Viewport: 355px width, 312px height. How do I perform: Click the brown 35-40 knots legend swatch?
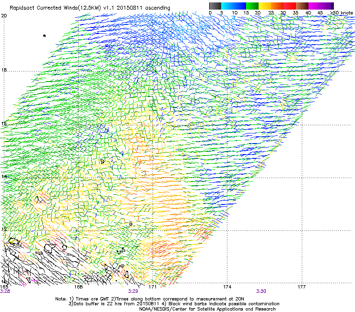click(302, 6)
